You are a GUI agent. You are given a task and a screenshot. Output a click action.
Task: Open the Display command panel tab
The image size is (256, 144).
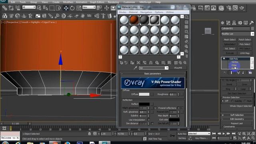(246, 23)
